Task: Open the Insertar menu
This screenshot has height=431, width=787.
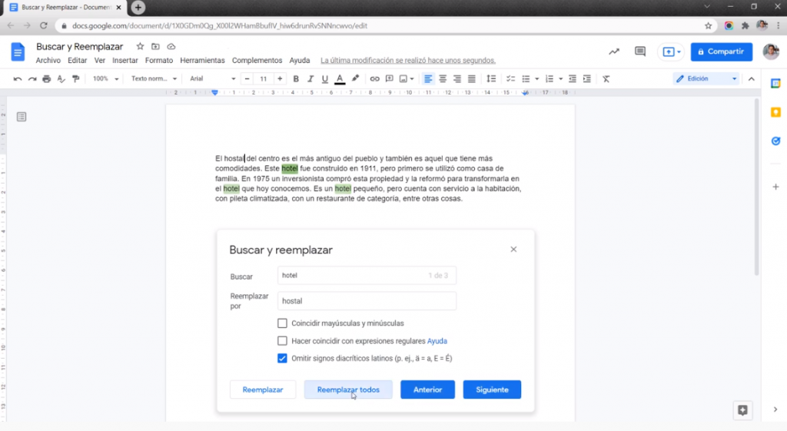Action: [125, 61]
